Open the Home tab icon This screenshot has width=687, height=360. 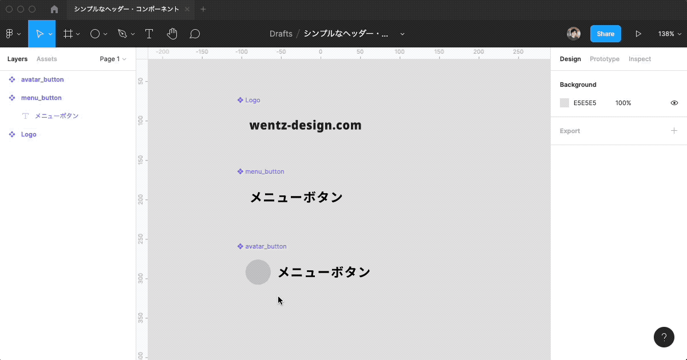click(54, 9)
